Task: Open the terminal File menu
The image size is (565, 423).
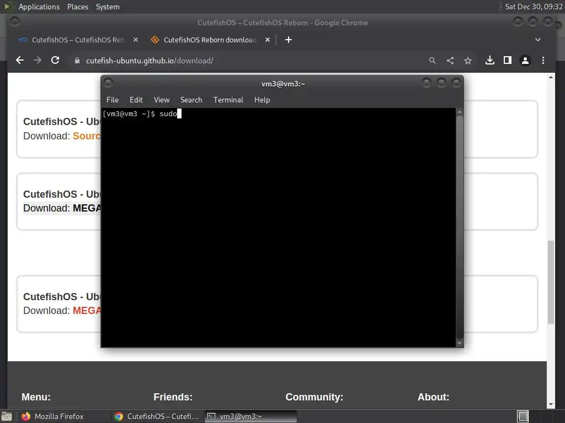Action: [x=113, y=100]
